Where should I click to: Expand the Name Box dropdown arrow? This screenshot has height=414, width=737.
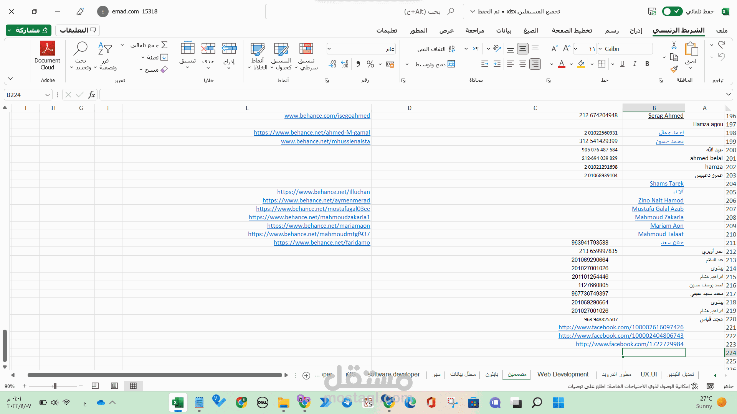point(47,95)
